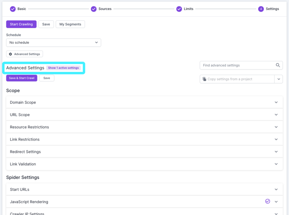
Task: Click the Basic step checkmark circle
Action: (13, 9)
